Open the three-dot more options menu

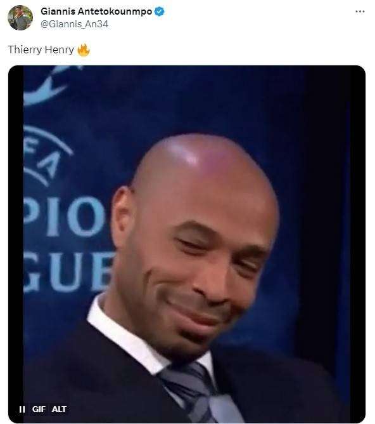(x=360, y=11)
